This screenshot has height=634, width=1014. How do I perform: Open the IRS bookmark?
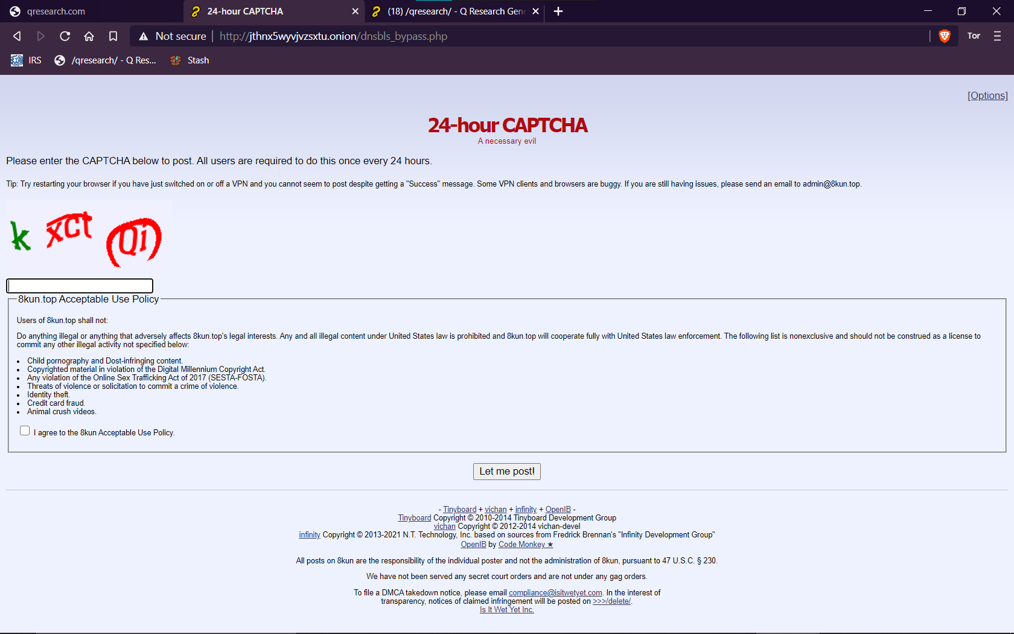(26, 60)
